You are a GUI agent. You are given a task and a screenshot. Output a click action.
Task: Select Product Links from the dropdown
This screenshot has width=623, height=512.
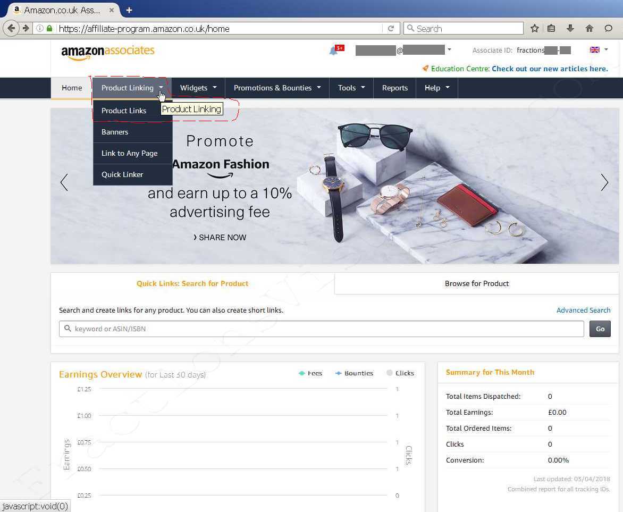coord(124,111)
